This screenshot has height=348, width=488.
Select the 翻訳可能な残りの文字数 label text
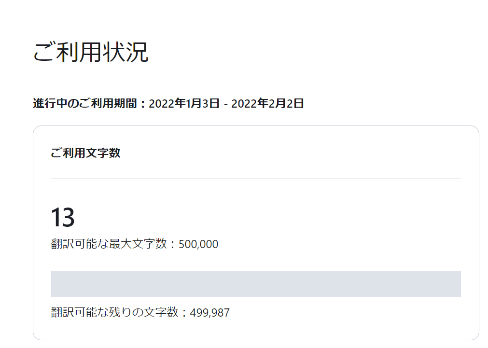click(x=115, y=312)
